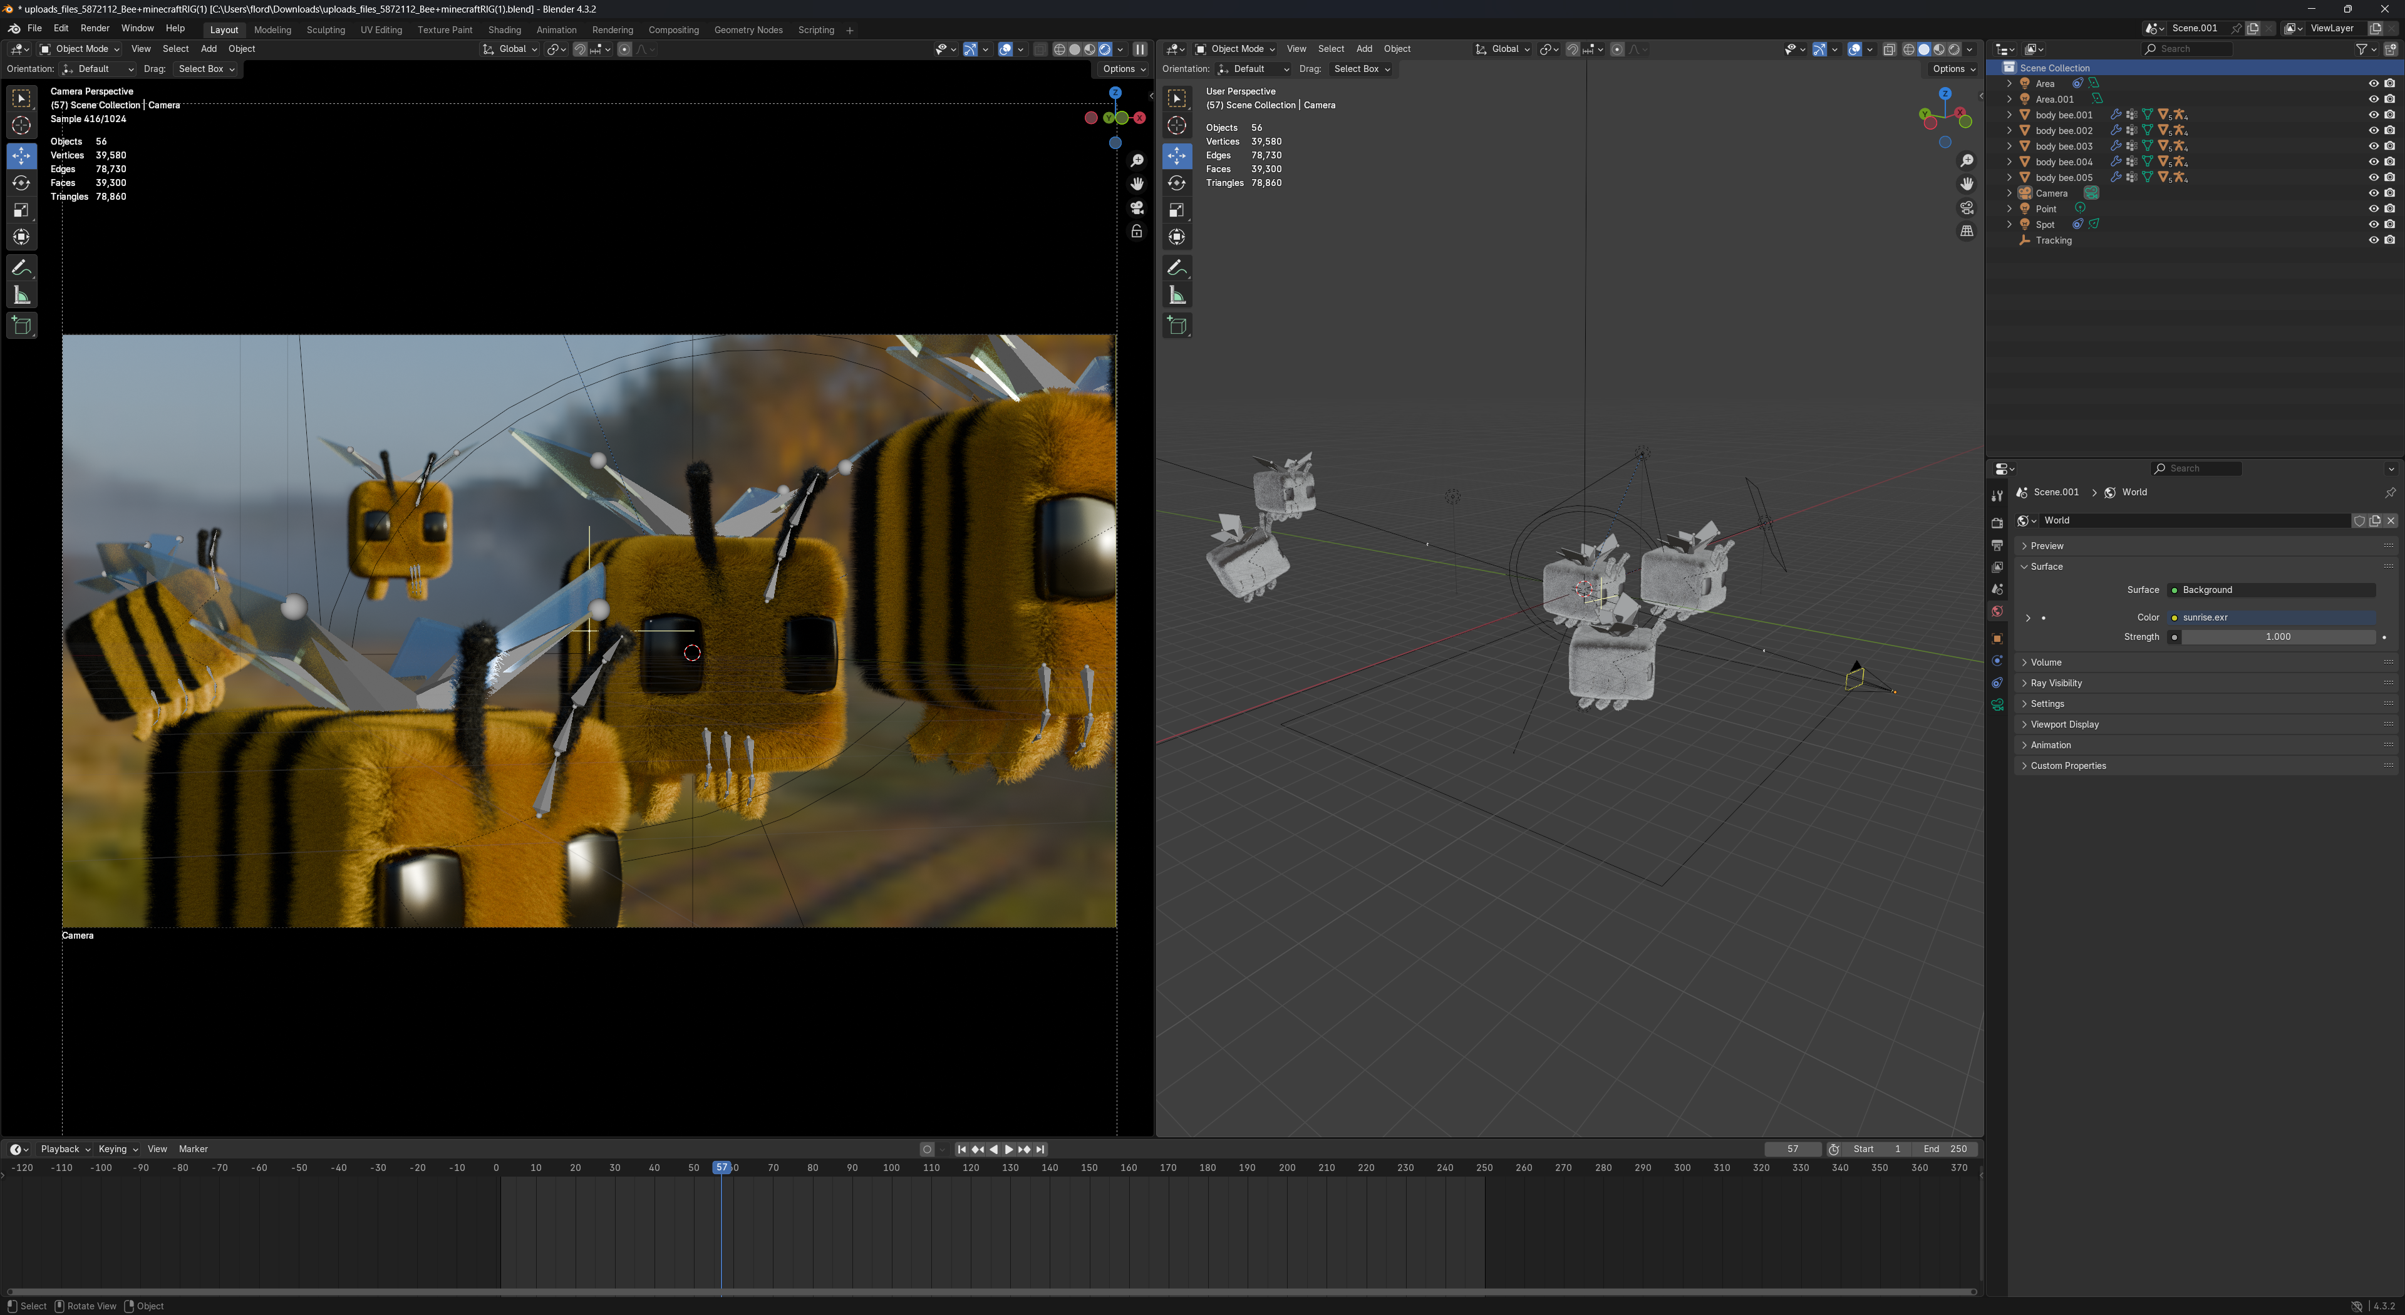Open the Output properties tab

(1997, 545)
